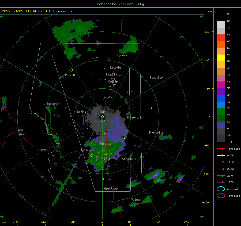
Task: Click the Composite_Reflectivity title
Action: tap(120, 4)
